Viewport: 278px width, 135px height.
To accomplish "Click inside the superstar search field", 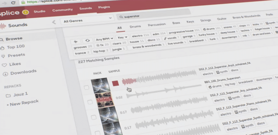I will pos(154,14).
